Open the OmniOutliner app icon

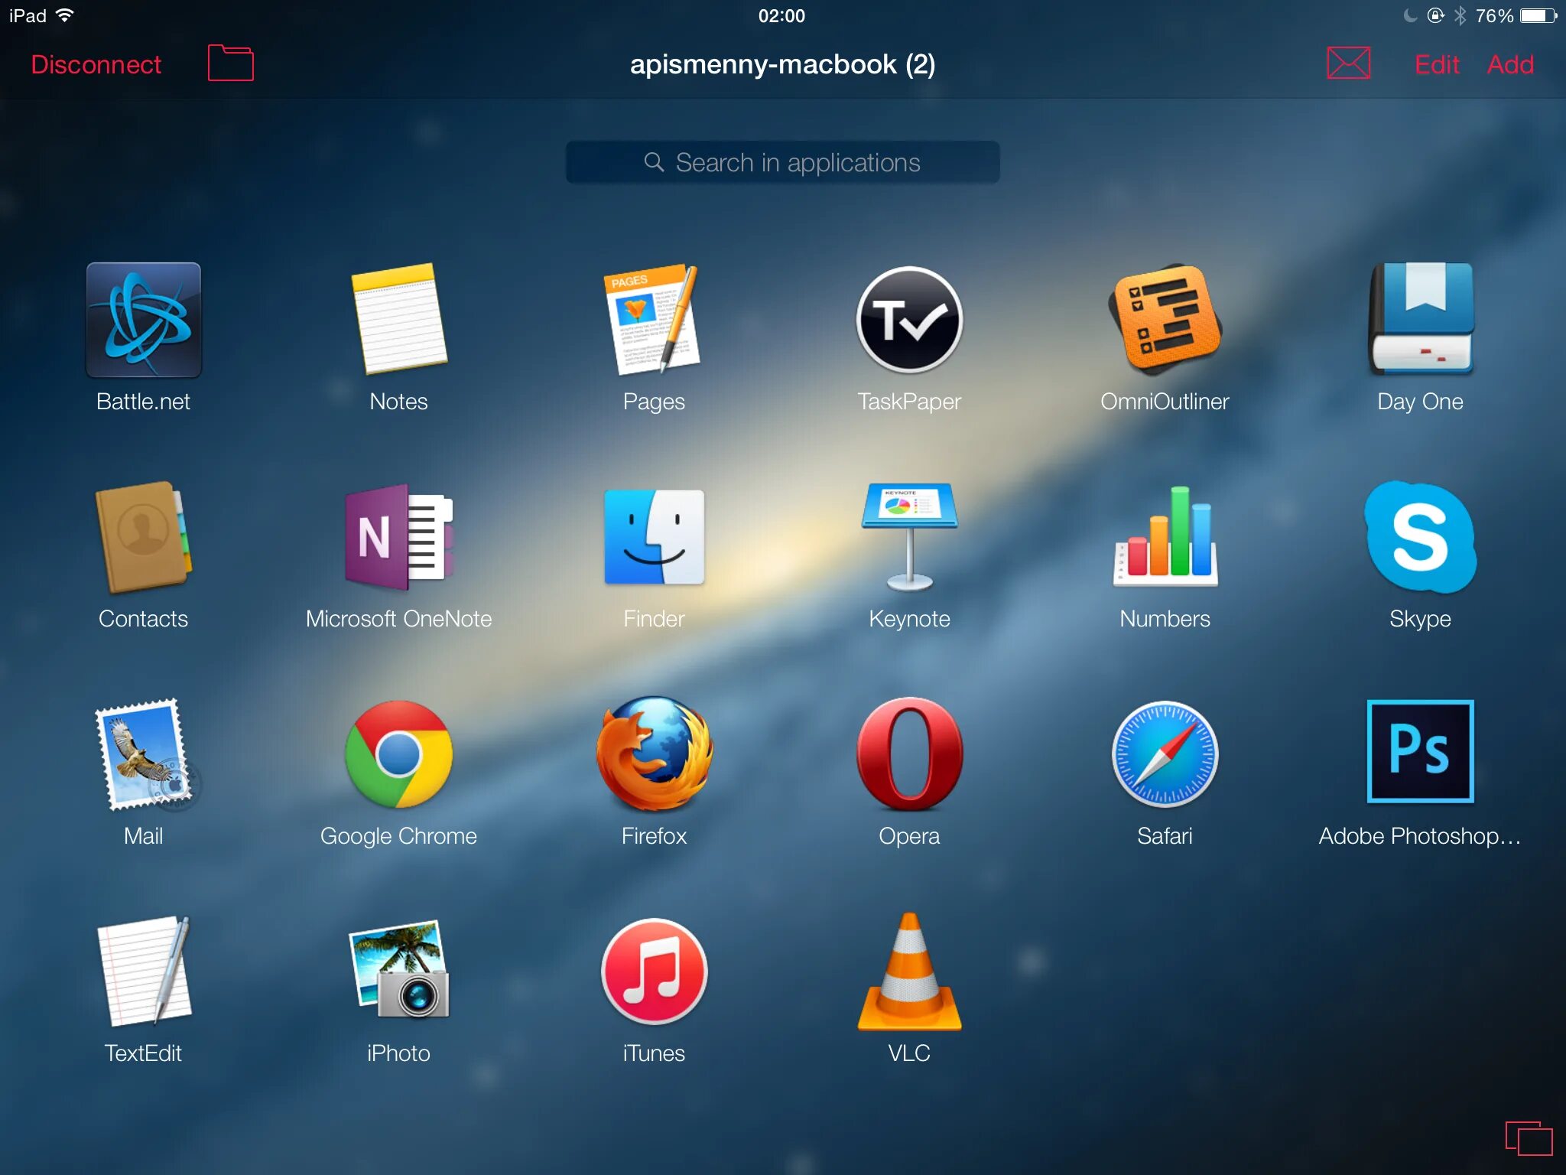(1165, 320)
